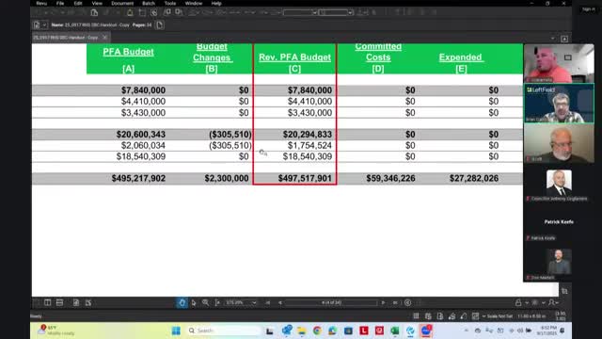602x339 pixels.
Task: Open the Batch menu
Action: (x=149, y=4)
